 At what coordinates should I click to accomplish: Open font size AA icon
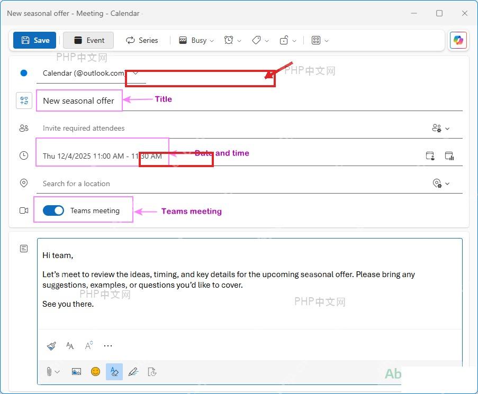70,345
